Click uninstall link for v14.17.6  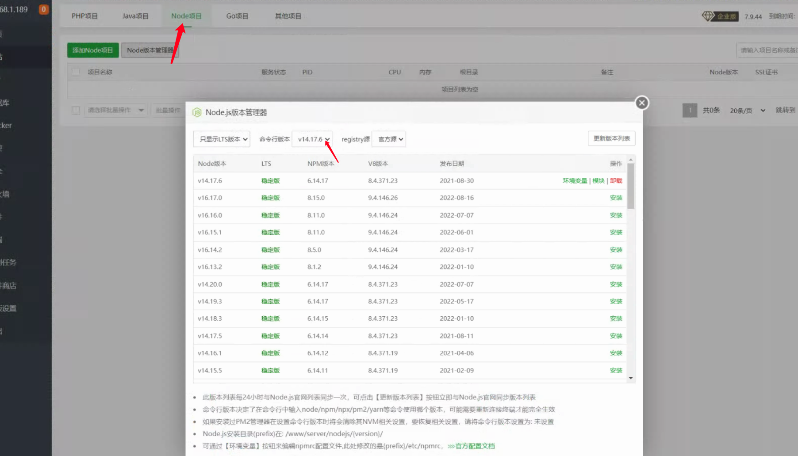click(616, 181)
